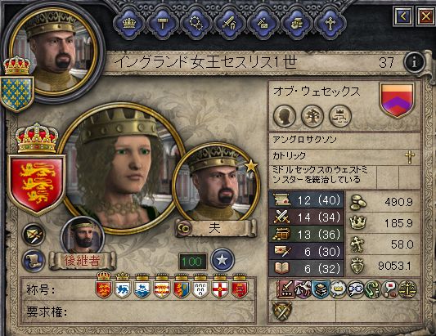Open the swords military tab icon

coord(229,24)
